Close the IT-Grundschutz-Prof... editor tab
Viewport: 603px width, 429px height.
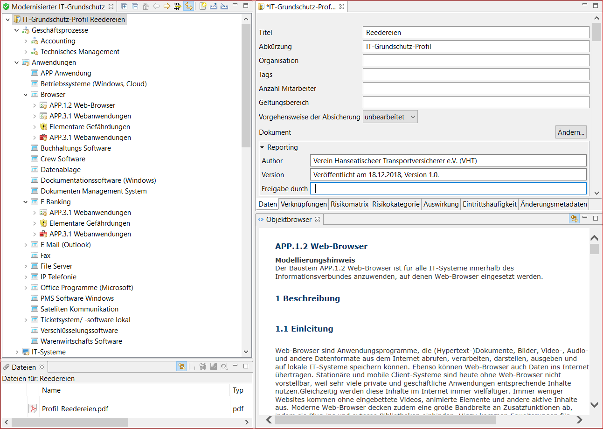(342, 7)
